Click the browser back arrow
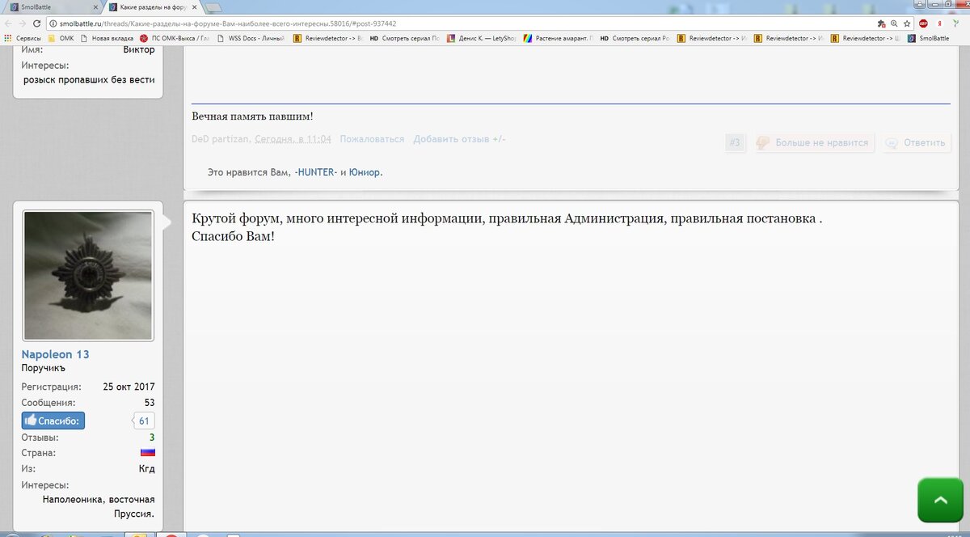Image resolution: width=970 pixels, height=537 pixels. 8,23
